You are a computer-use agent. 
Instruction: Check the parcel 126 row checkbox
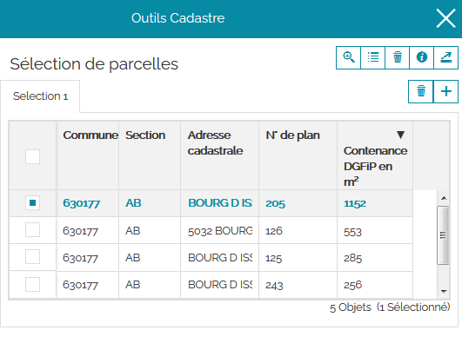32,229
